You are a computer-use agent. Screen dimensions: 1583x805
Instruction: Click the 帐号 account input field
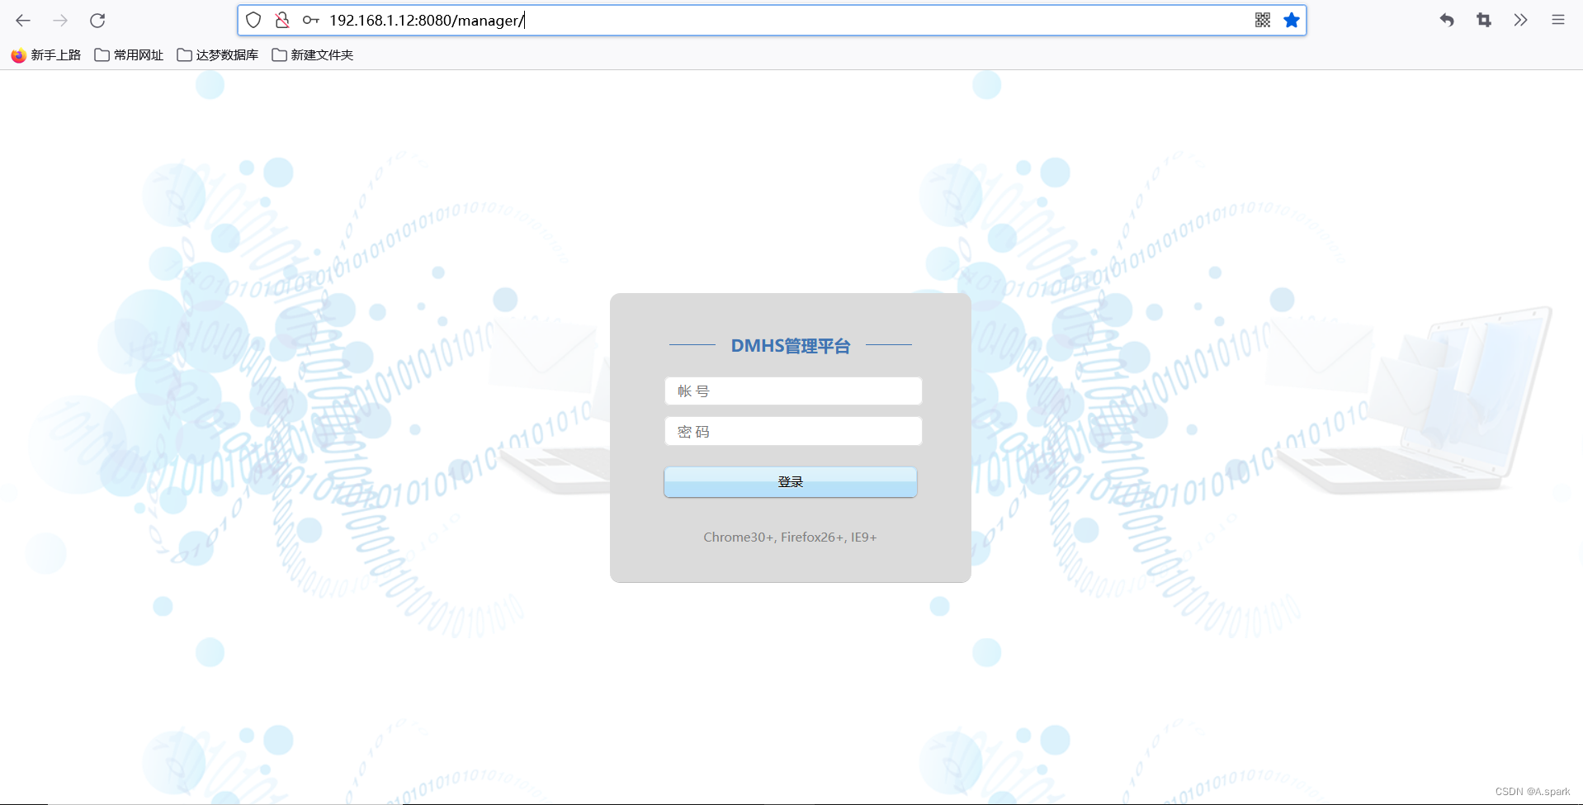tap(793, 391)
